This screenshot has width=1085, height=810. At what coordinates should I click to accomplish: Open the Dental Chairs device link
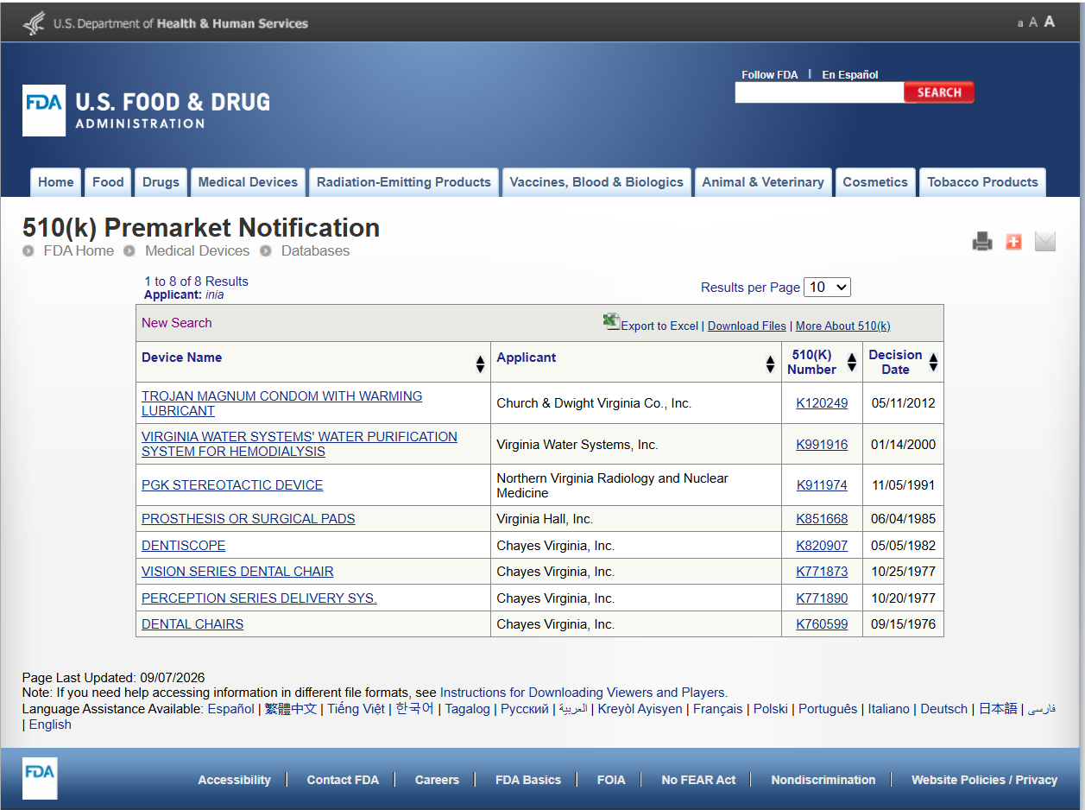point(192,624)
